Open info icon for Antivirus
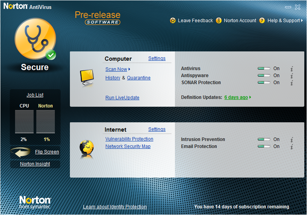 (x=292, y=69)
